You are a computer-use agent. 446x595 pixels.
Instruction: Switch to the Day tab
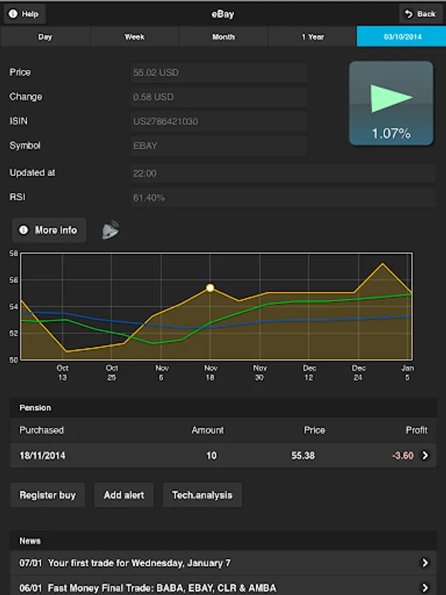[45, 37]
